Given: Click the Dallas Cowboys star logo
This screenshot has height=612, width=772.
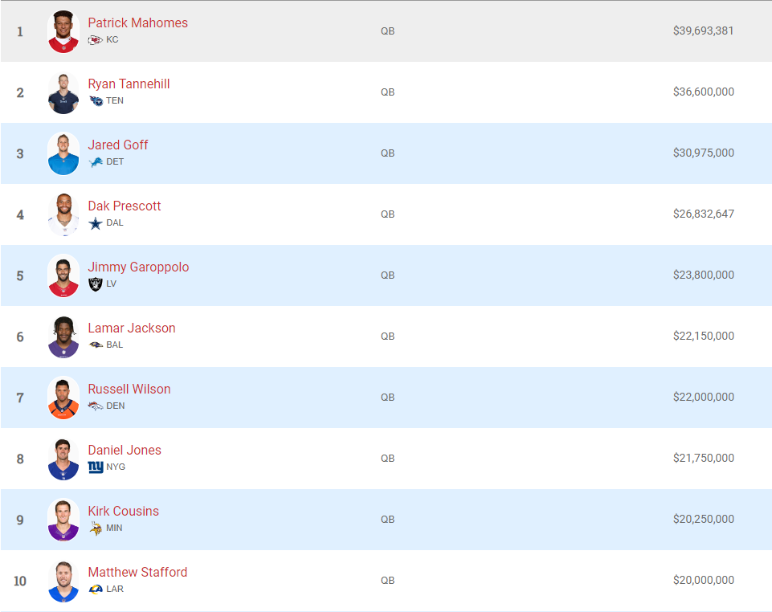Looking at the screenshot, I should 96,223.
